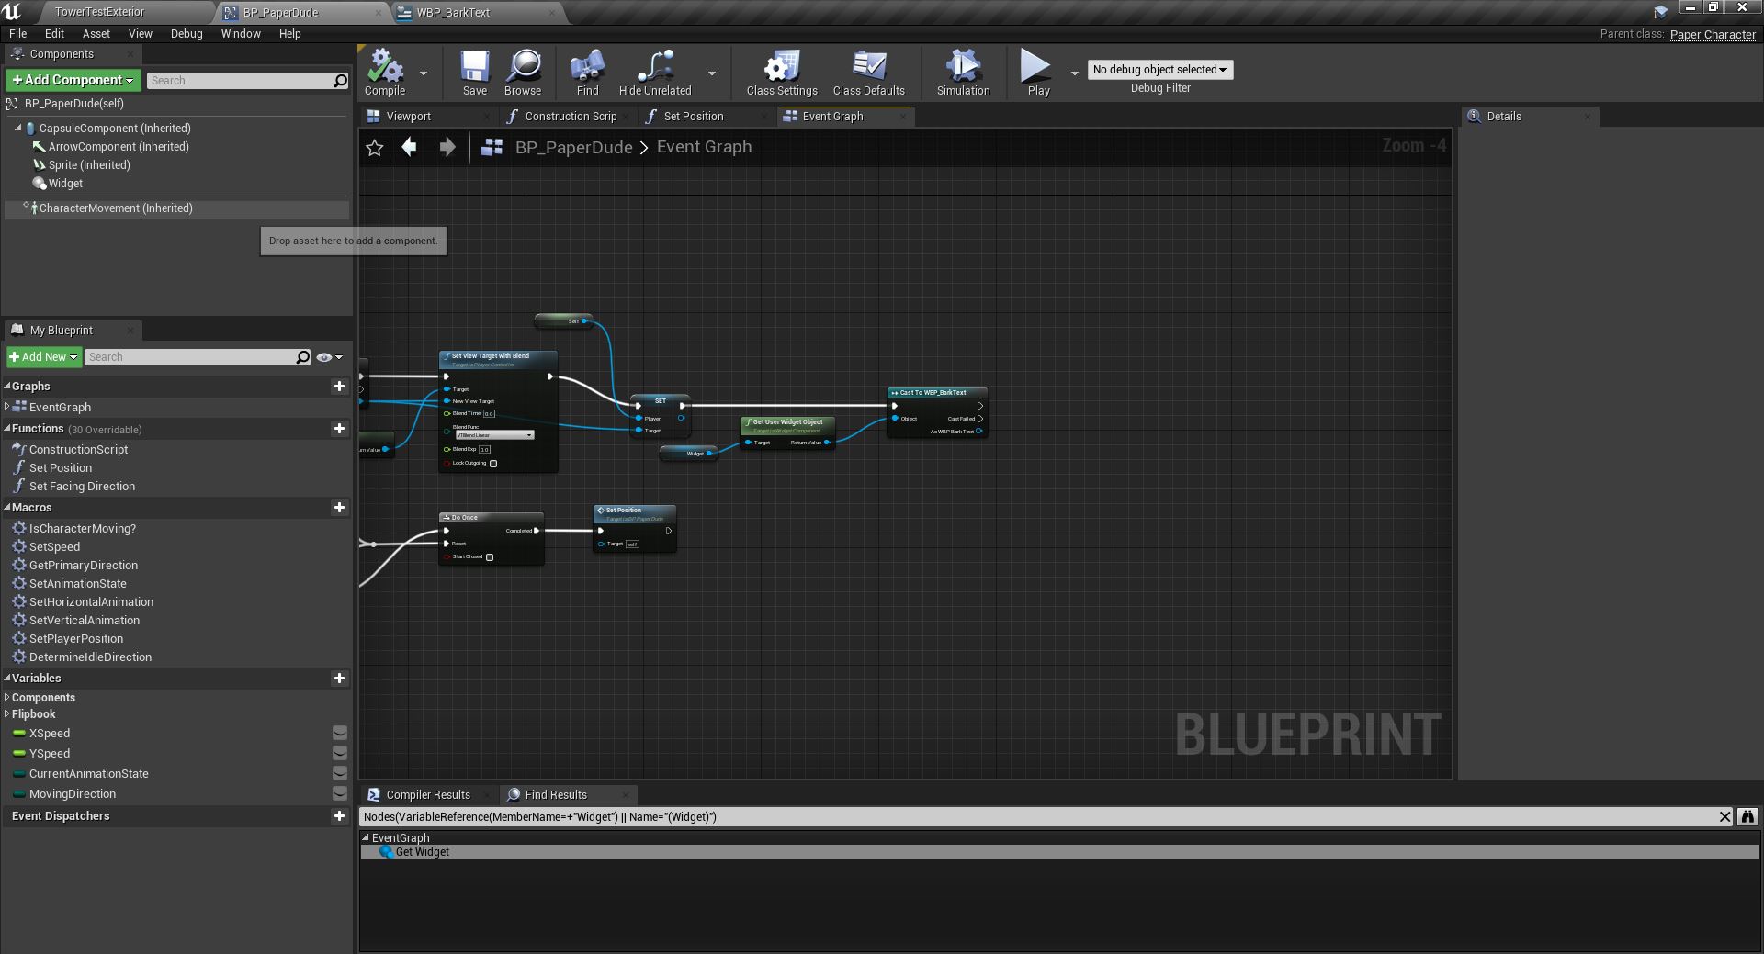Click graph breadcrumb grid icon
Image resolution: width=1764 pixels, height=954 pixels.
[492, 147]
